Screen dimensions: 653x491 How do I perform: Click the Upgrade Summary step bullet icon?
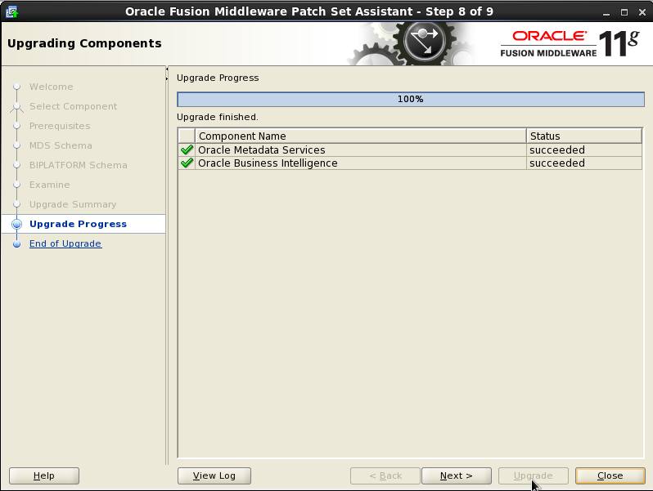pos(16,203)
